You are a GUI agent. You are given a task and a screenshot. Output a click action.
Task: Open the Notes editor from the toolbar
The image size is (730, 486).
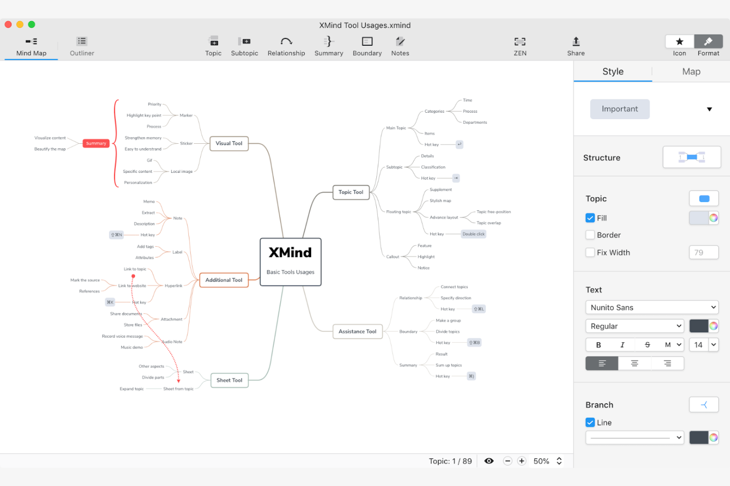tap(400, 45)
